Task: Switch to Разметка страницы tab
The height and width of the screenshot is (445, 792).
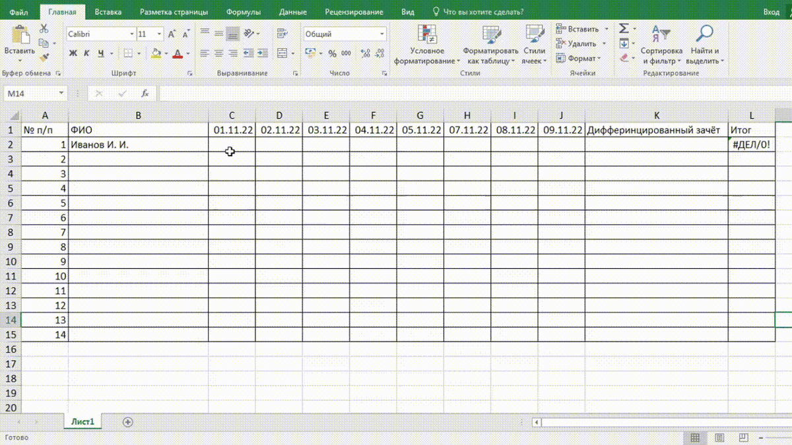Action: point(174,12)
